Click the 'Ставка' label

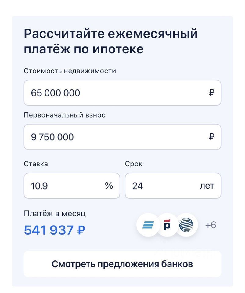(x=36, y=164)
